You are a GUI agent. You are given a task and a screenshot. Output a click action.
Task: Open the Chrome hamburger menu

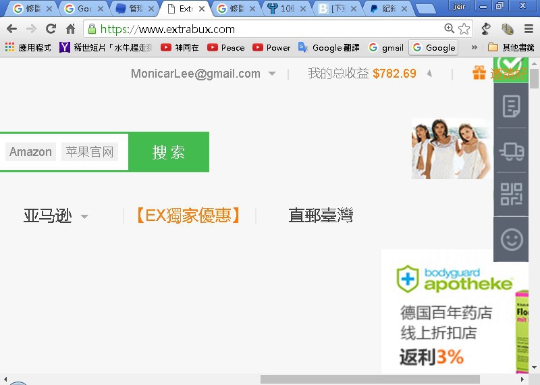(529, 29)
